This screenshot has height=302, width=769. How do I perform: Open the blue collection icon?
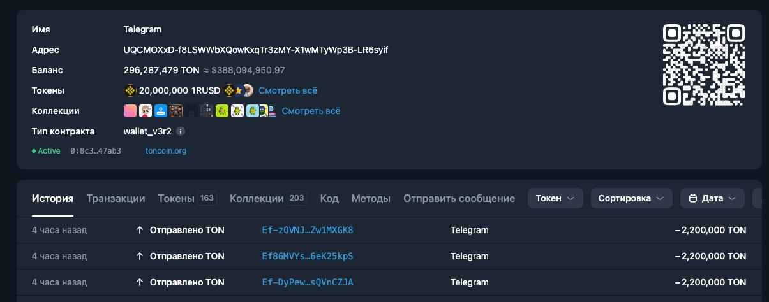click(161, 111)
